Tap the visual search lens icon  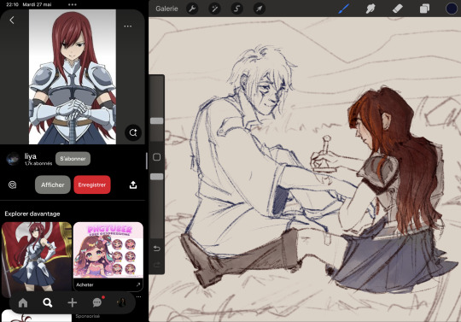[x=133, y=132]
